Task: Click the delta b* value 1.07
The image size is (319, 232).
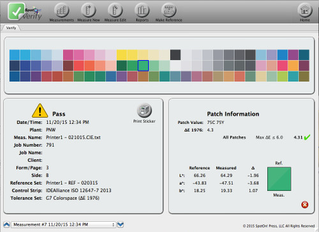Action: 253,190
